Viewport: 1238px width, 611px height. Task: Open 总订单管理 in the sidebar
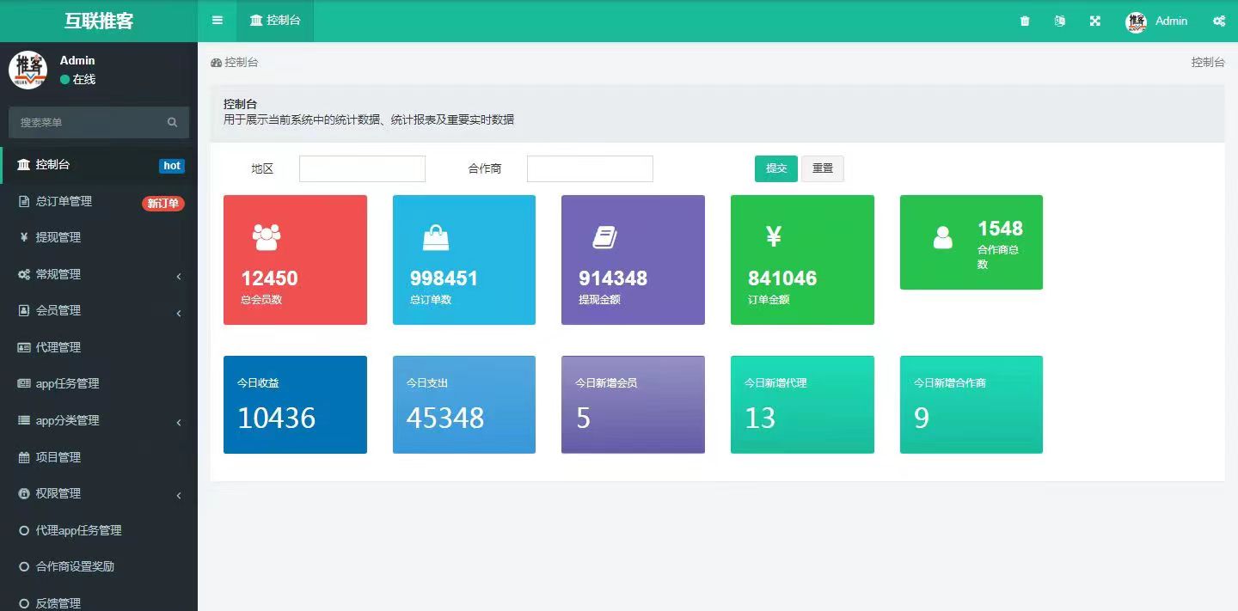pos(64,201)
